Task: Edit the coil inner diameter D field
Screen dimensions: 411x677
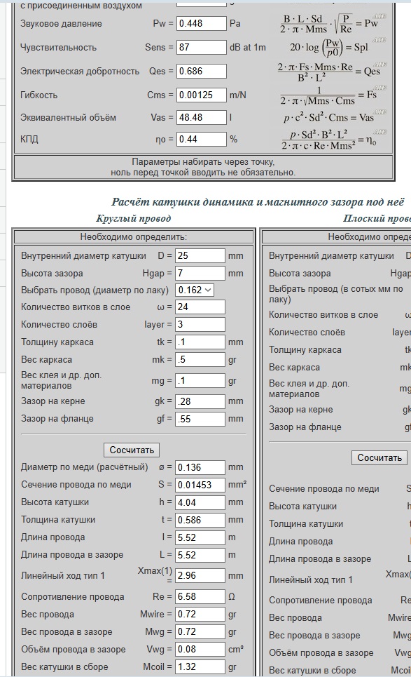Action: [x=200, y=255]
